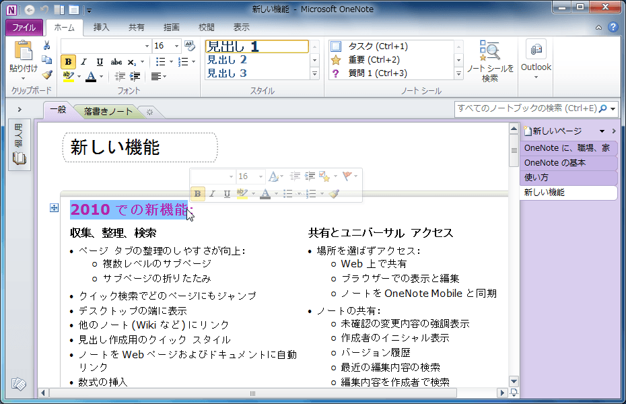Apply the yellow text highlight color in the ribbon
The image size is (626, 404).
(68, 76)
